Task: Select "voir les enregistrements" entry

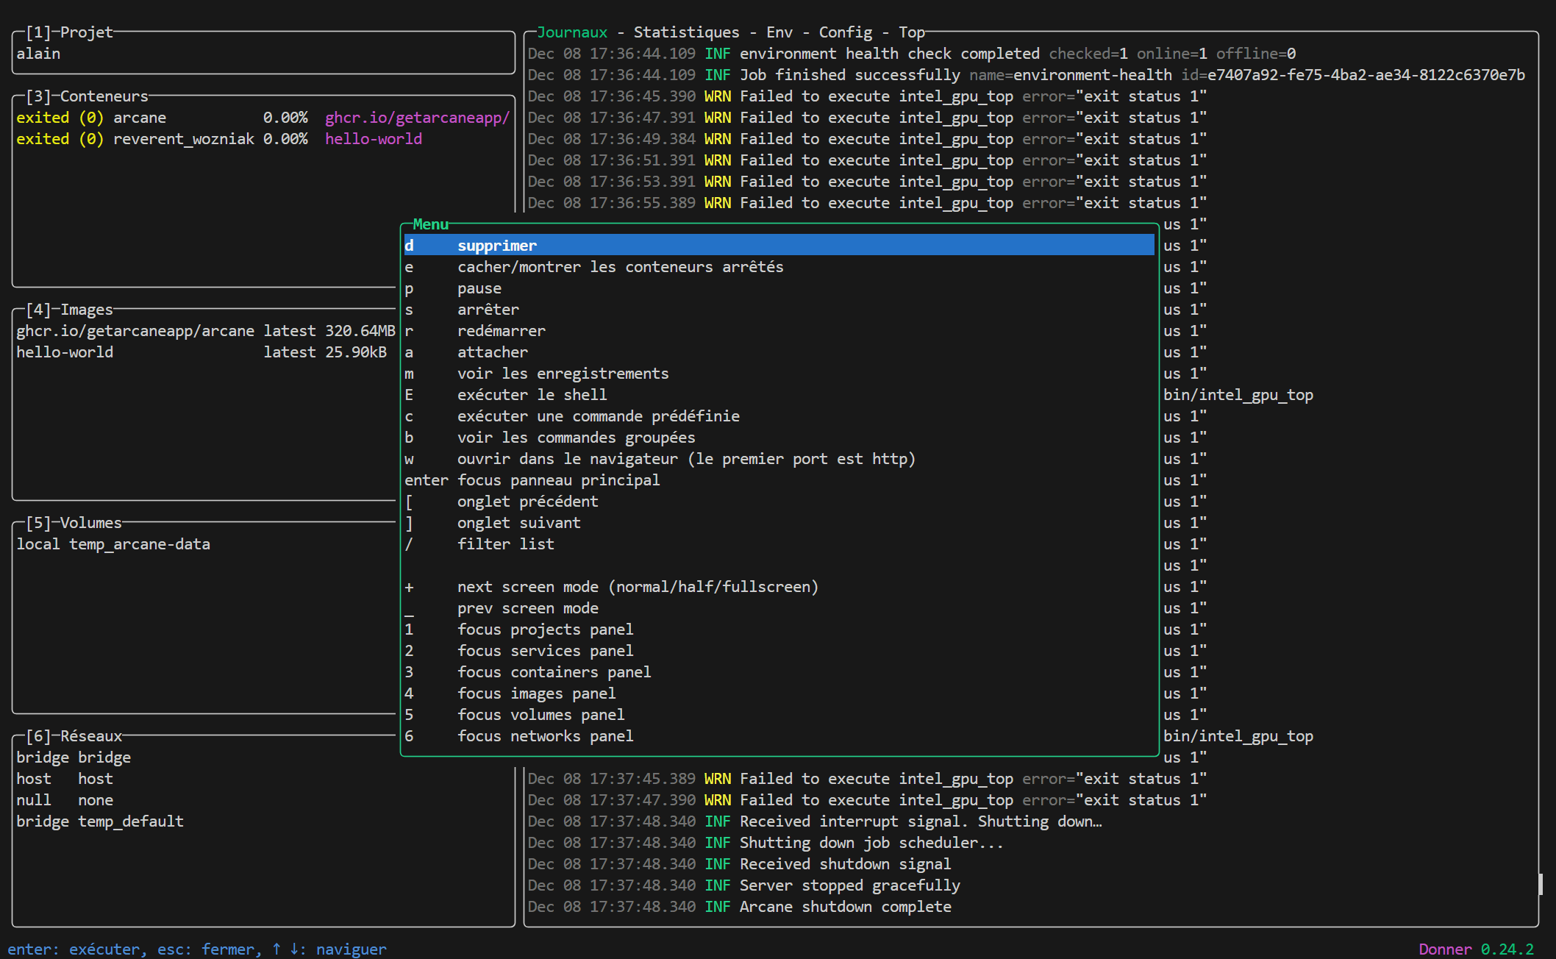Action: click(563, 373)
